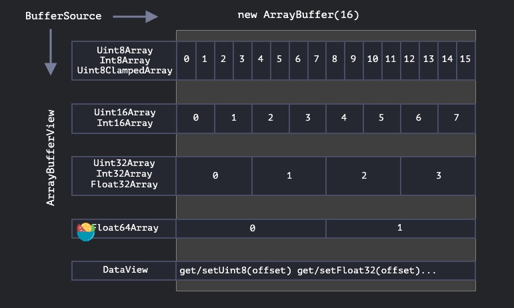Select cell 0 in the Float64Array row
514x308 pixels.
coord(251,229)
